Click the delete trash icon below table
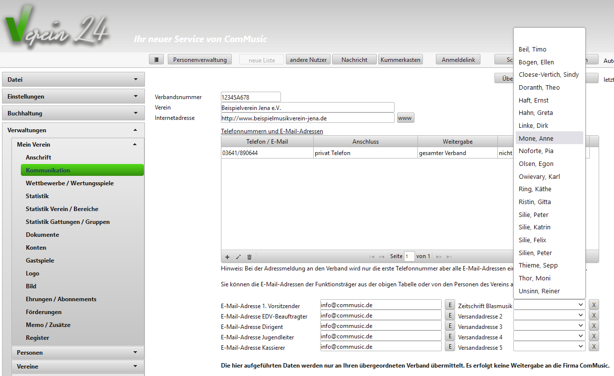Image resolution: width=614 pixels, height=376 pixels. point(249,257)
